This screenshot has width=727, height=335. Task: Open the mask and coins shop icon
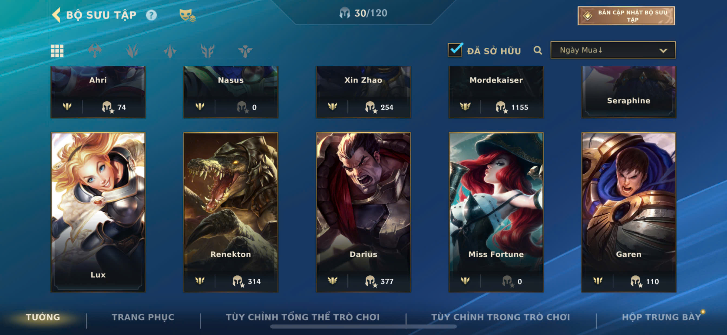(187, 15)
